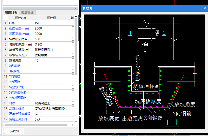The width and height of the screenshot is (208, 136).
Task: Click the 坑底板厚度 label in diagram
Action: click(x=148, y=101)
